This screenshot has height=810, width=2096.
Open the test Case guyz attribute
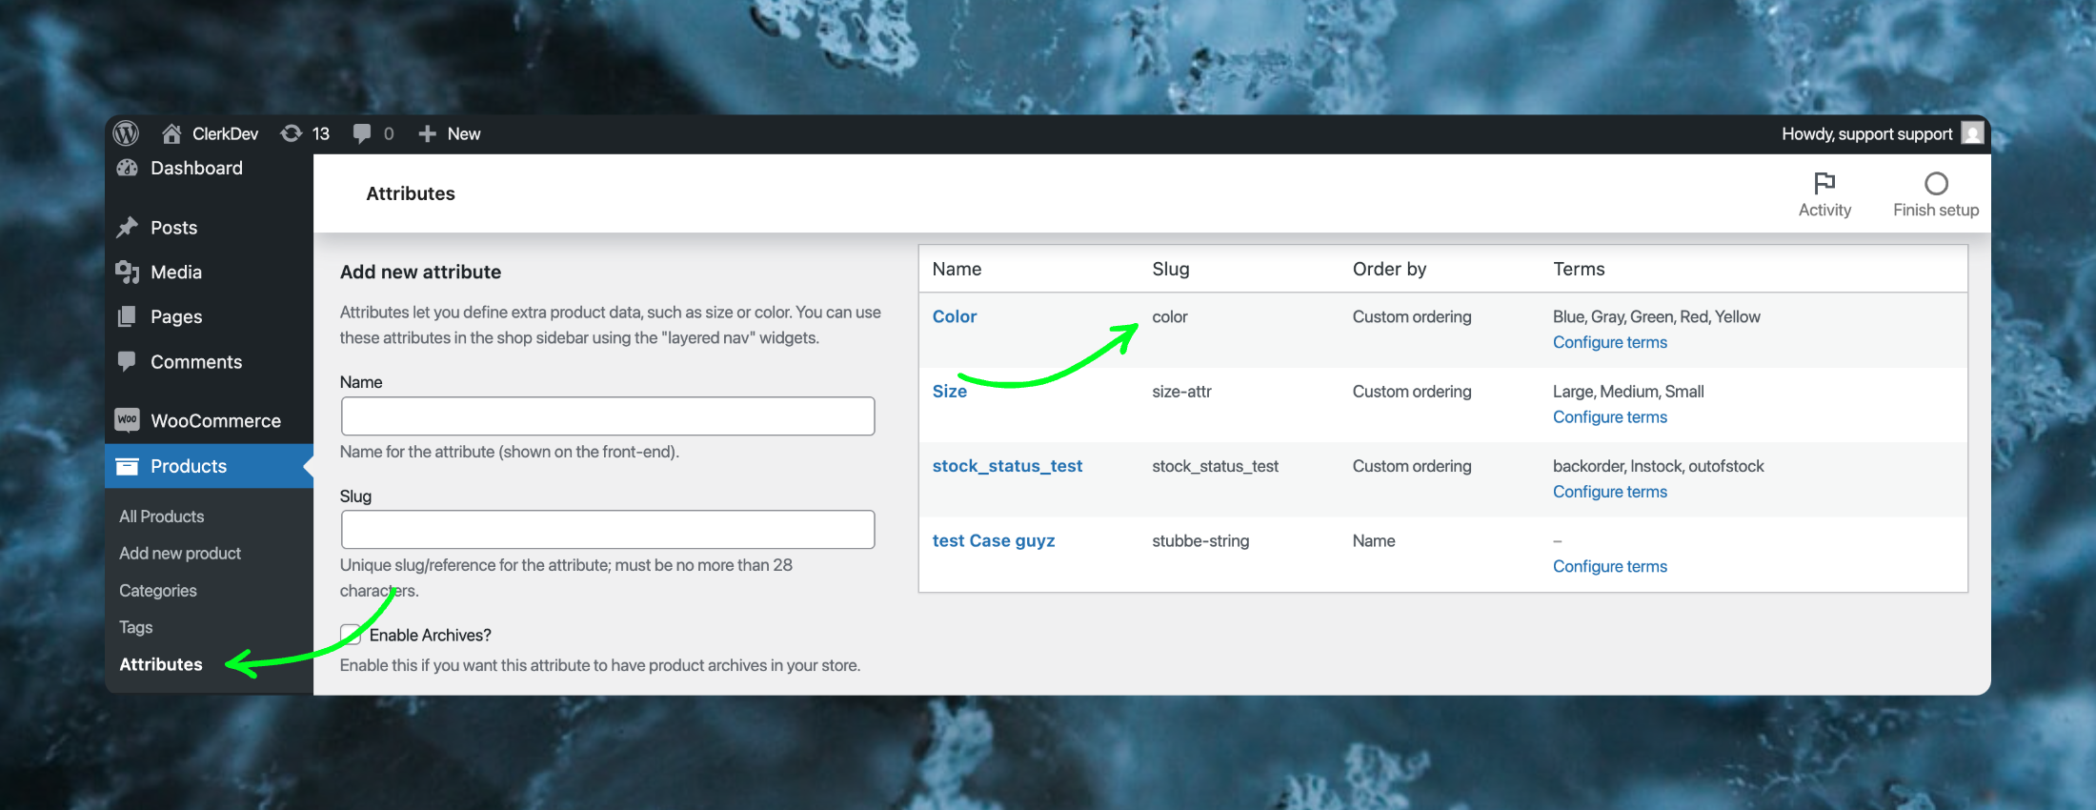click(x=993, y=541)
